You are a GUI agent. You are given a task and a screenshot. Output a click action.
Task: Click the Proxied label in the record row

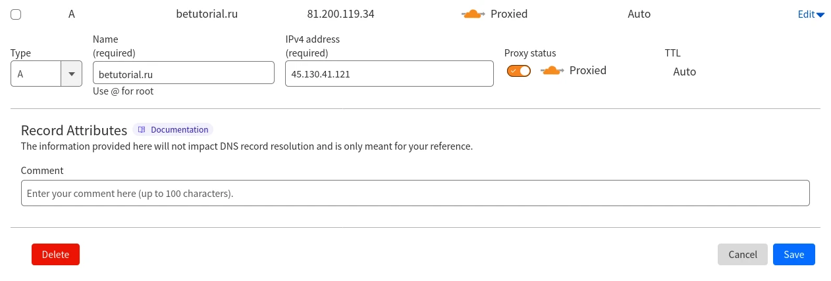point(509,14)
